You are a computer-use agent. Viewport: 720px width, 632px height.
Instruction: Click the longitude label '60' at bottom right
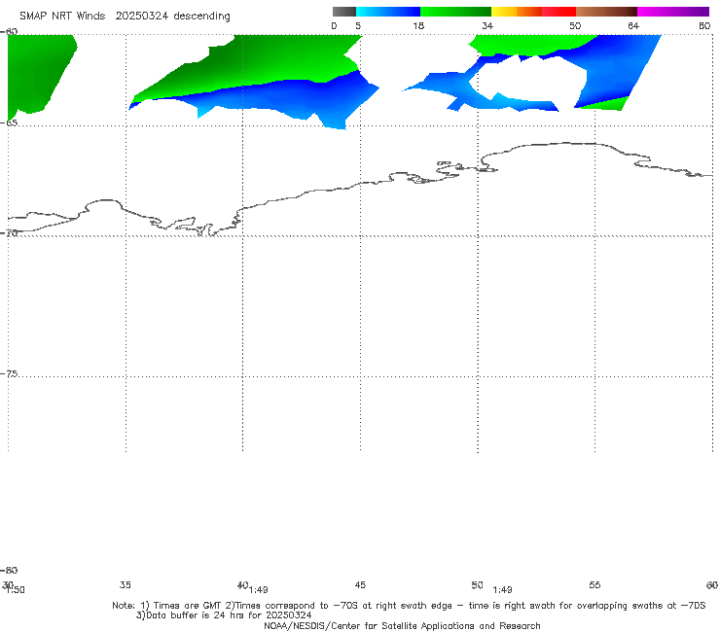(712, 584)
